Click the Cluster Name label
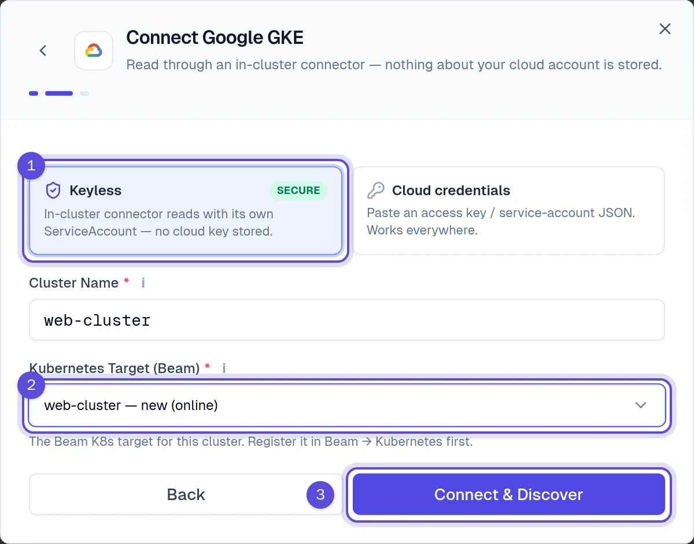 coord(73,283)
